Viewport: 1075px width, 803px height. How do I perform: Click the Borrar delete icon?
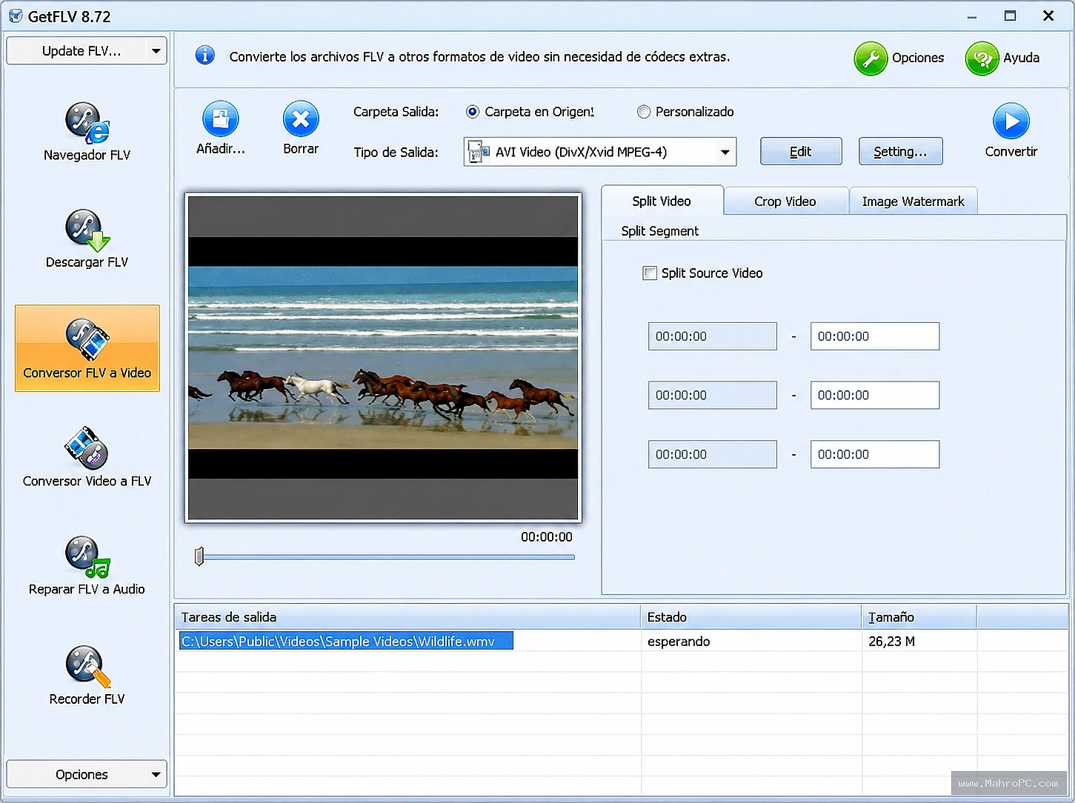tap(301, 119)
